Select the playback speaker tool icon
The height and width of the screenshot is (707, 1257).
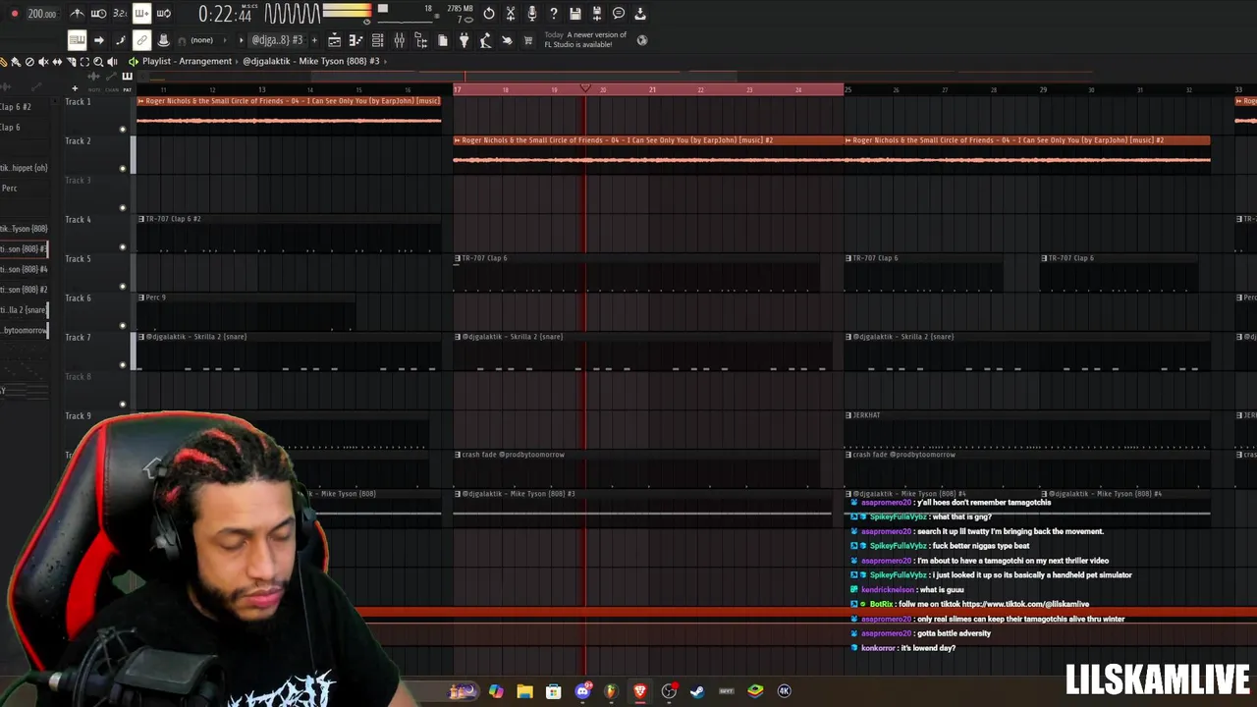112,62
